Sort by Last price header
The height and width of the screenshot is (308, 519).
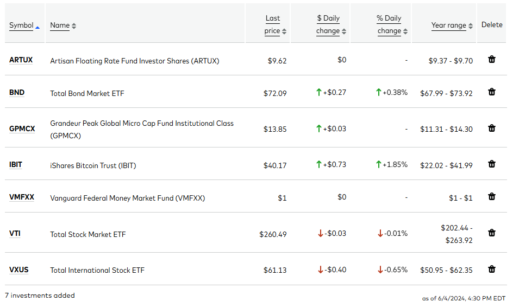[275, 24]
